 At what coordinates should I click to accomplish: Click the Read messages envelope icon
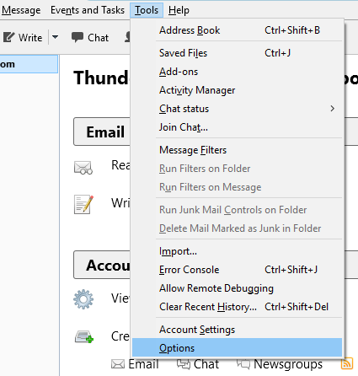pos(83,168)
